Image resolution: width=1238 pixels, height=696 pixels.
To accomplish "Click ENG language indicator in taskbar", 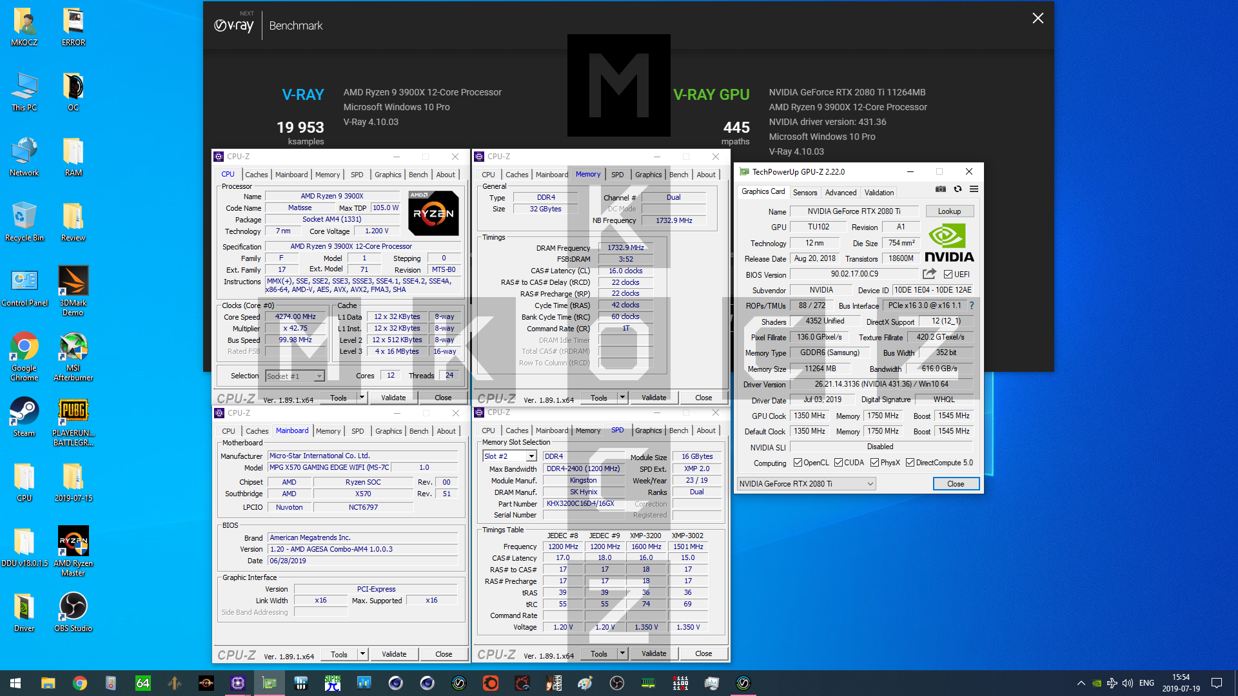I will tap(1146, 683).
